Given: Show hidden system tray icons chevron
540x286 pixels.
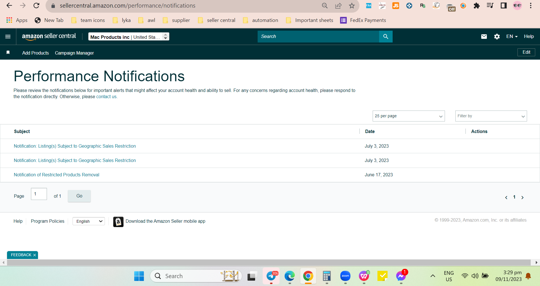Looking at the screenshot, I should click(433, 276).
